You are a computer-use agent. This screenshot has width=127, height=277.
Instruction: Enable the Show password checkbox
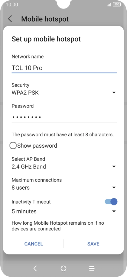coord(13,146)
